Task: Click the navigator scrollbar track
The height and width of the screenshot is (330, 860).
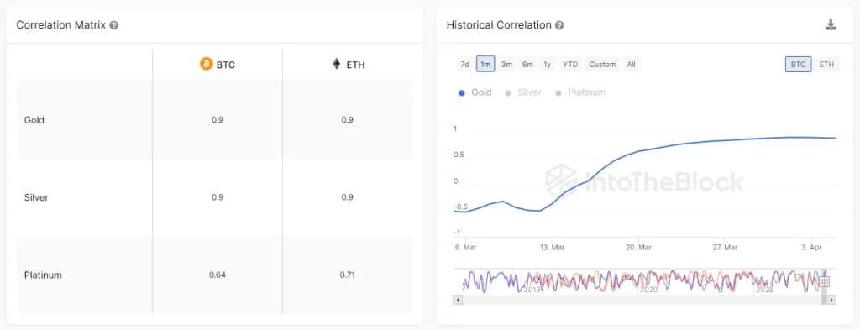Action: coord(642,300)
